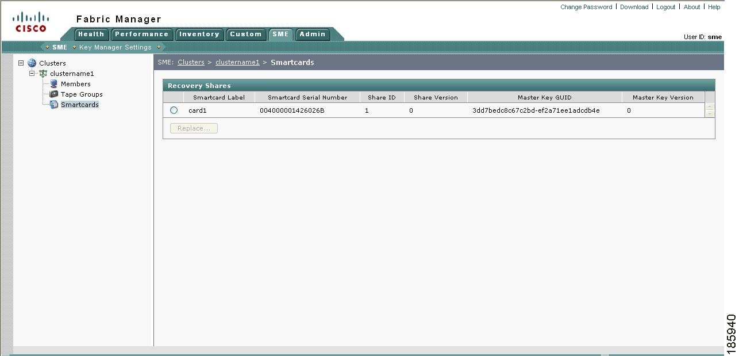The width and height of the screenshot is (739, 356).
Task: Click the Master Key GUID column header
Action: pyautogui.click(x=544, y=98)
